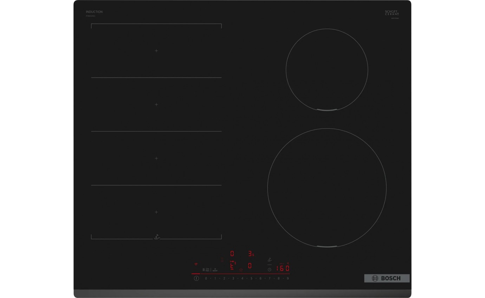Tap level 5 on the red power slider
The height and width of the screenshot is (298, 485).
point(252,278)
